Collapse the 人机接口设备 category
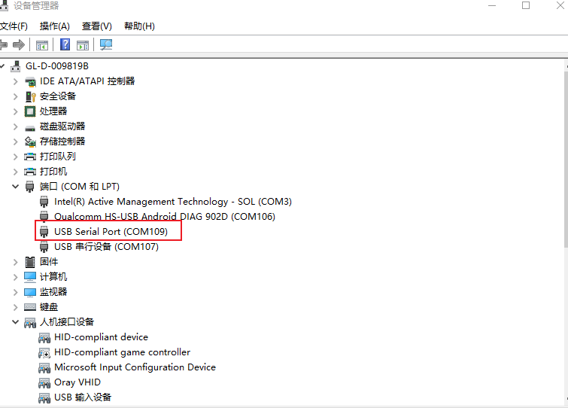The image size is (568, 408). (16, 322)
